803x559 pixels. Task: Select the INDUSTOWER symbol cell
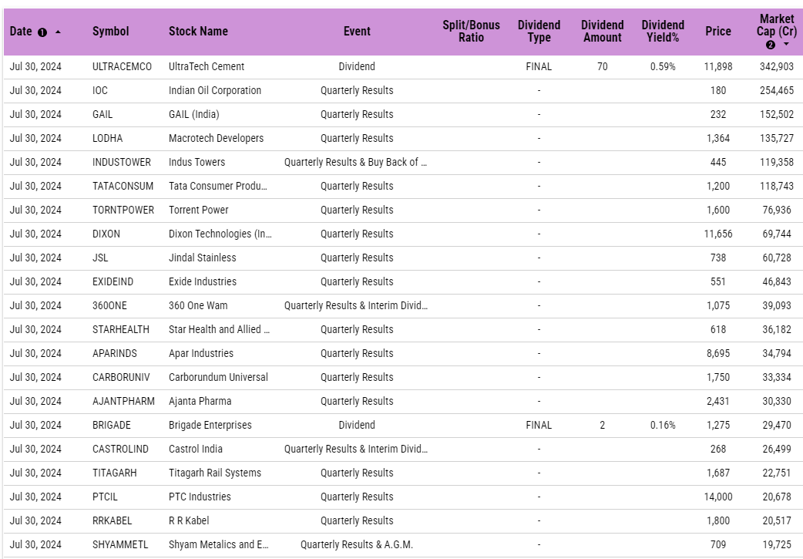(121, 163)
